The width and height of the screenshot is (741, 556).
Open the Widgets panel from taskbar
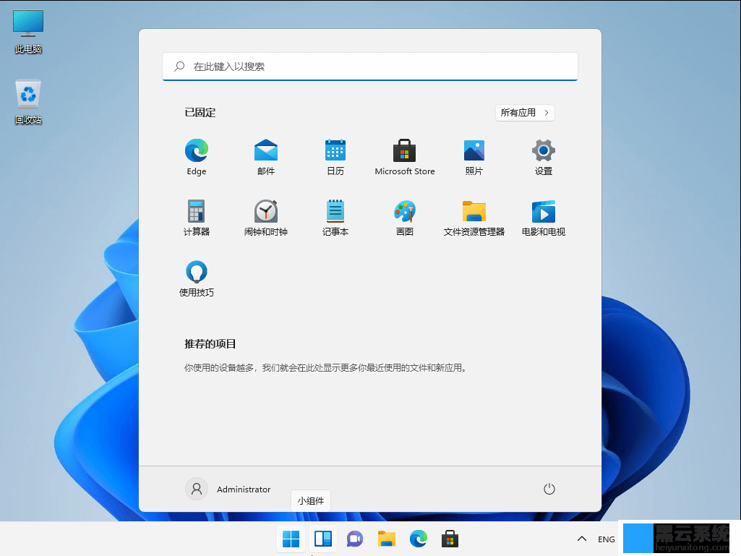(x=322, y=539)
